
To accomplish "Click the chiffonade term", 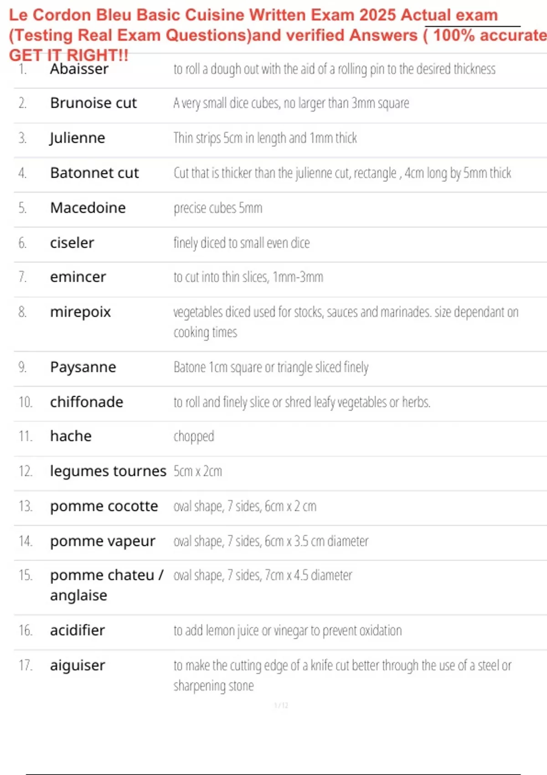I will (87, 402).
